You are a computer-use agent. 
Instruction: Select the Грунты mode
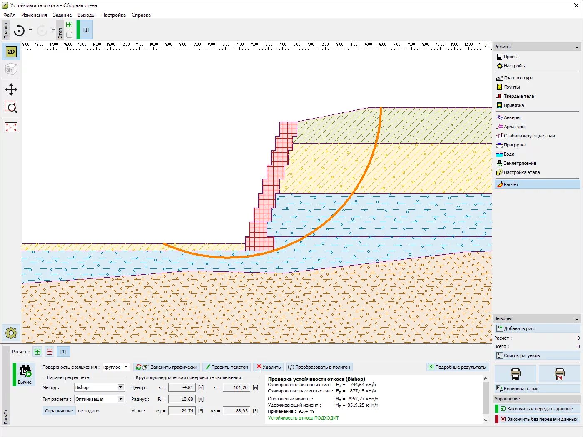[537, 87]
